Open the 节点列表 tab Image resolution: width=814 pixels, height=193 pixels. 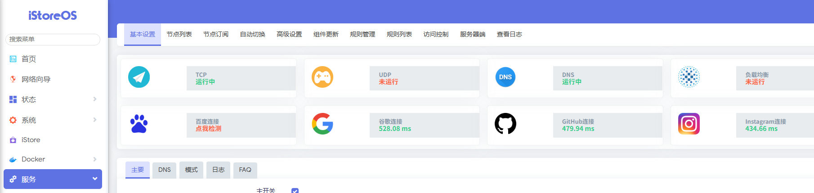pyautogui.click(x=179, y=34)
